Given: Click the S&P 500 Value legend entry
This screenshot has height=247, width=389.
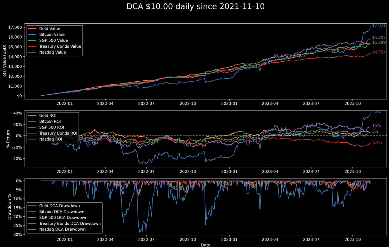Looking at the screenshot, I should (53, 40).
